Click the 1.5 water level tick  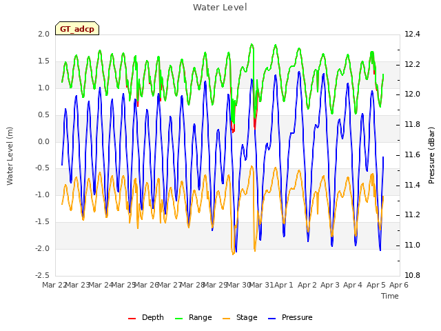point(43,61)
